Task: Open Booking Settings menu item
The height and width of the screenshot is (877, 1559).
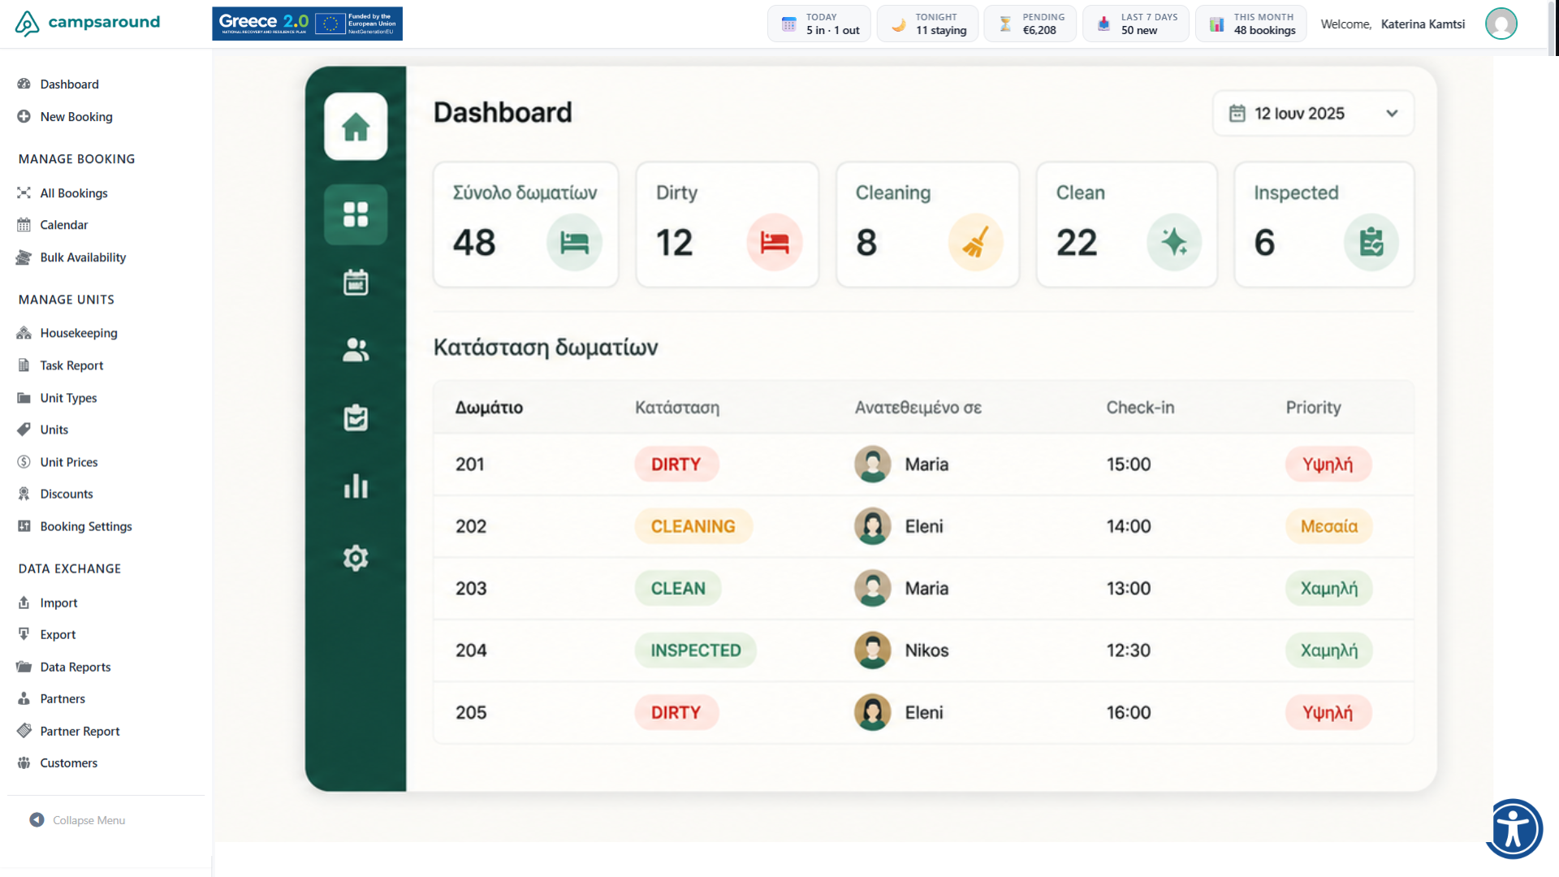Action: [x=86, y=526]
